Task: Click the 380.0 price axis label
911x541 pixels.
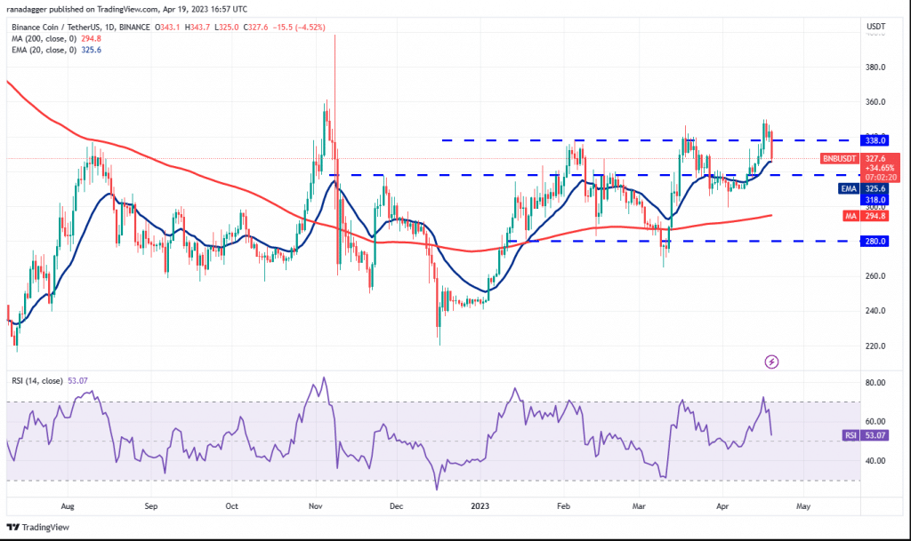Action: pos(875,68)
